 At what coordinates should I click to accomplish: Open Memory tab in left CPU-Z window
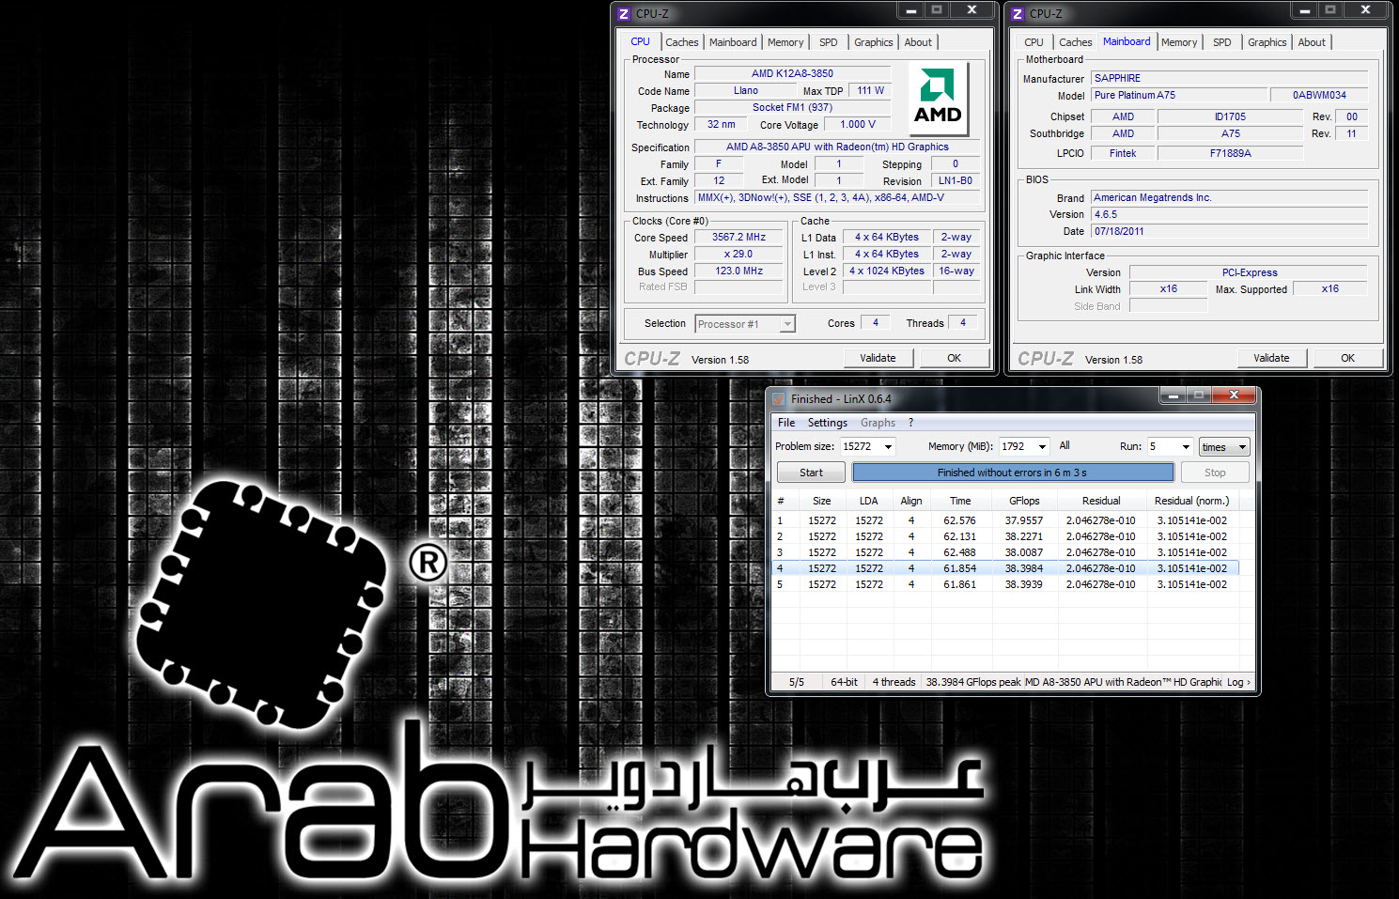[x=785, y=42]
